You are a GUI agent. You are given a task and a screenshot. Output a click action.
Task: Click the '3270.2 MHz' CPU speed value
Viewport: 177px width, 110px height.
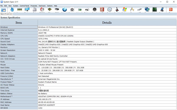click(43, 39)
